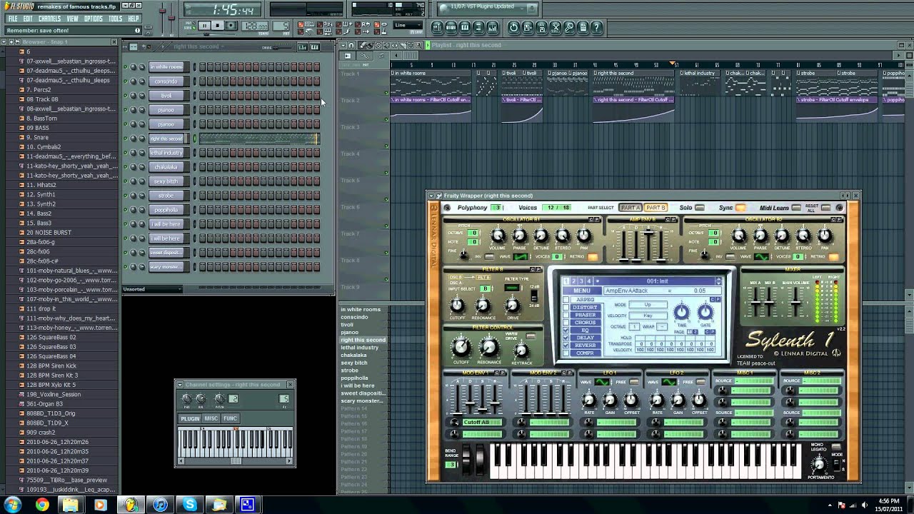Click the Windows Media Player taskbar icon
The width and height of the screenshot is (914, 514).
tap(101, 505)
